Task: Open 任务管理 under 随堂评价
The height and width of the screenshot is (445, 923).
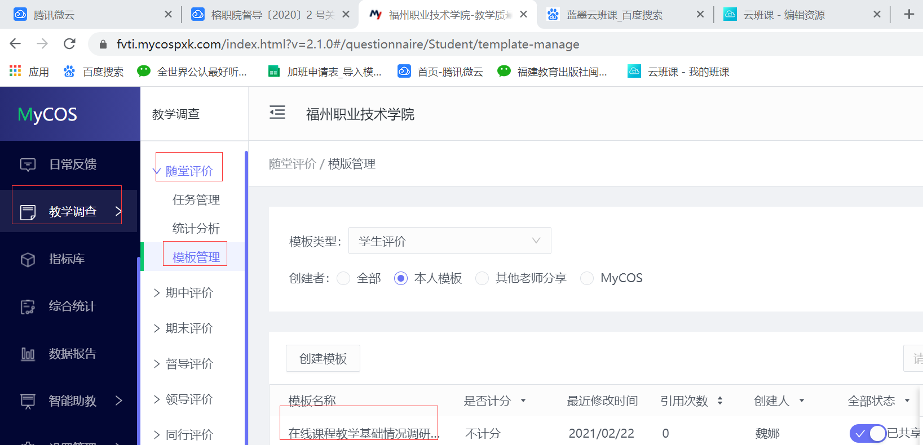Action: click(x=196, y=200)
